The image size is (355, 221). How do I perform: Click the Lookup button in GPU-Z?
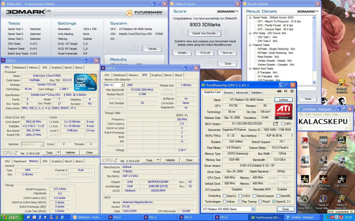click(283, 100)
